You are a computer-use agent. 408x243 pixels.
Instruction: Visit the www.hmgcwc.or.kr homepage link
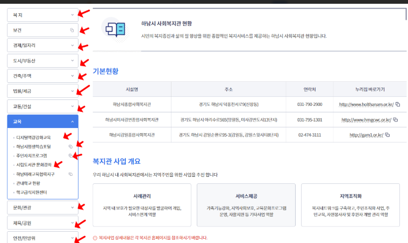click(364, 119)
